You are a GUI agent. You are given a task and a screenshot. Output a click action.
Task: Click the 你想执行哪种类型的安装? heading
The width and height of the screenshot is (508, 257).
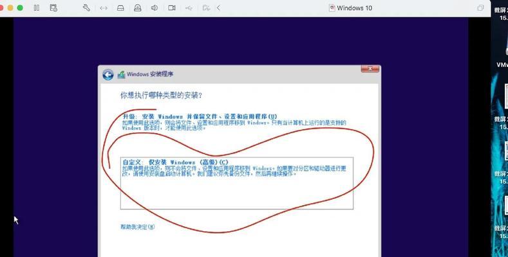click(162, 95)
